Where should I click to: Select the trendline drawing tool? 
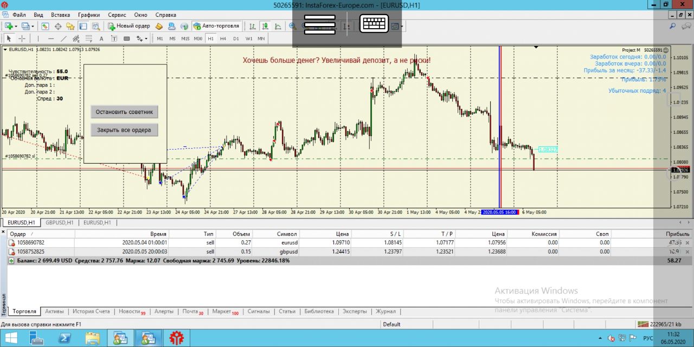coord(63,38)
